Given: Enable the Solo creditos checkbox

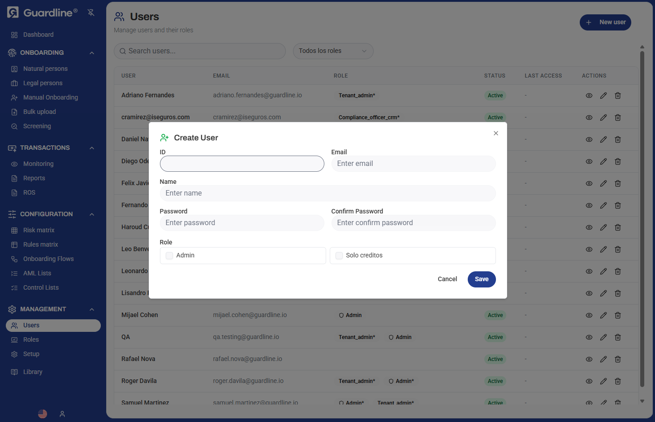Looking at the screenshot, I should point(339,255).
